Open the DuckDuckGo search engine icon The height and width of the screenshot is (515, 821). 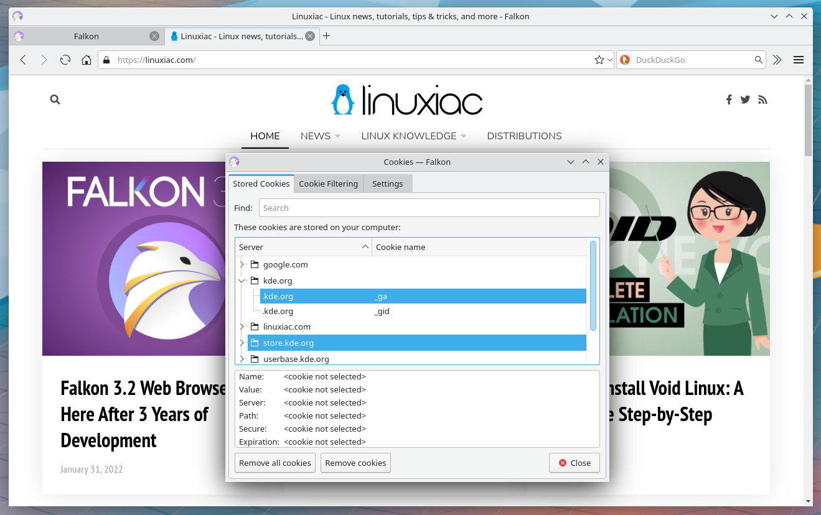[625, 60]
